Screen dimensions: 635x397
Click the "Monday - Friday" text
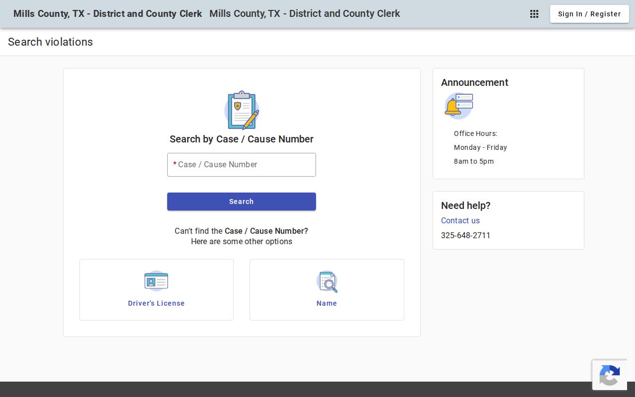click(x=480, y=147)
